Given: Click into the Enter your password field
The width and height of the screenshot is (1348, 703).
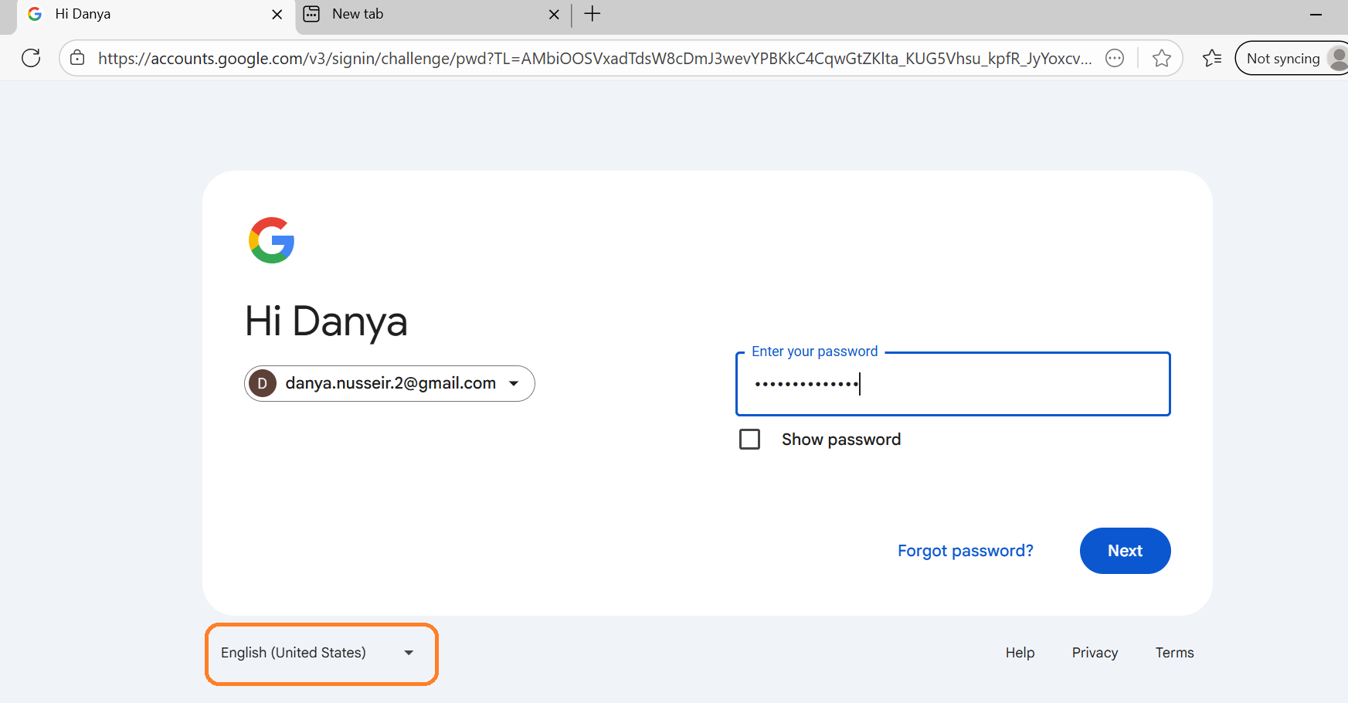Looking at the screenshot, I should [x=953, y=384].
